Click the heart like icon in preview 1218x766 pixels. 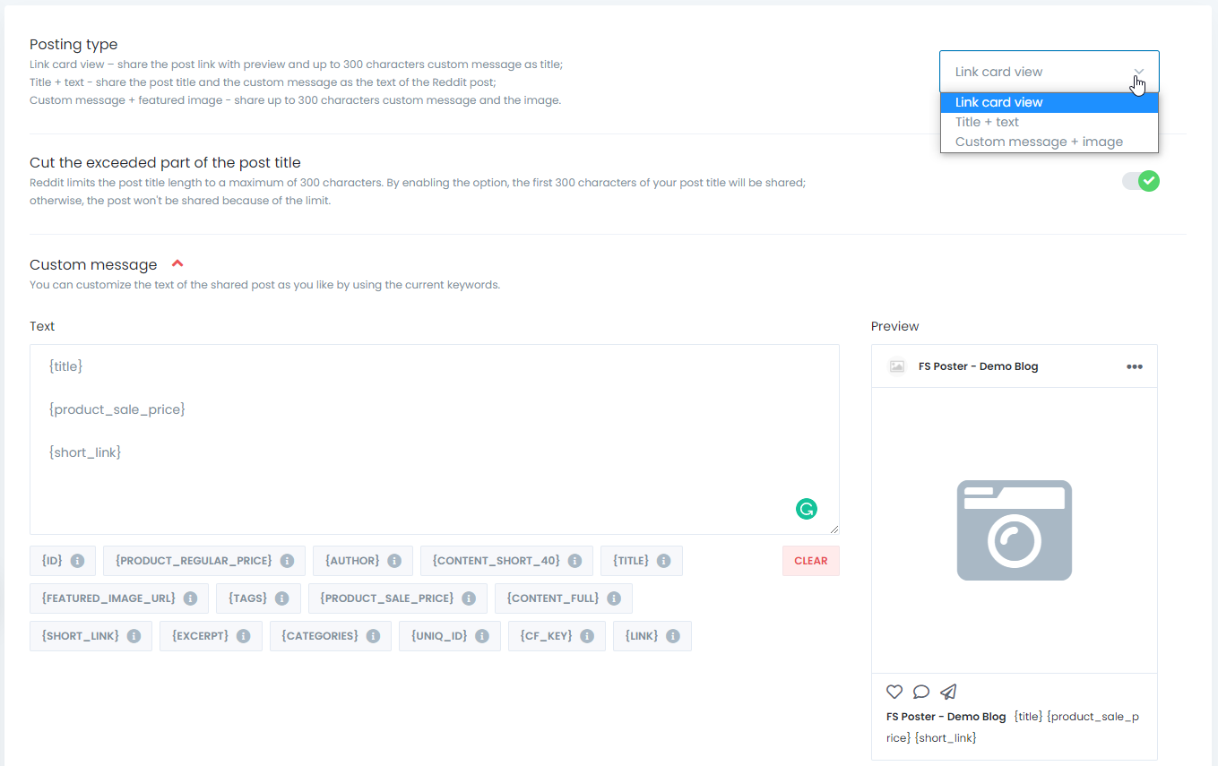894,692
